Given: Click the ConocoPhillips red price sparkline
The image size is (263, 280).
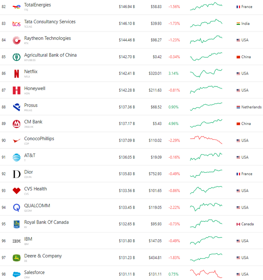Looking at the screenshot, I should 206,140.
